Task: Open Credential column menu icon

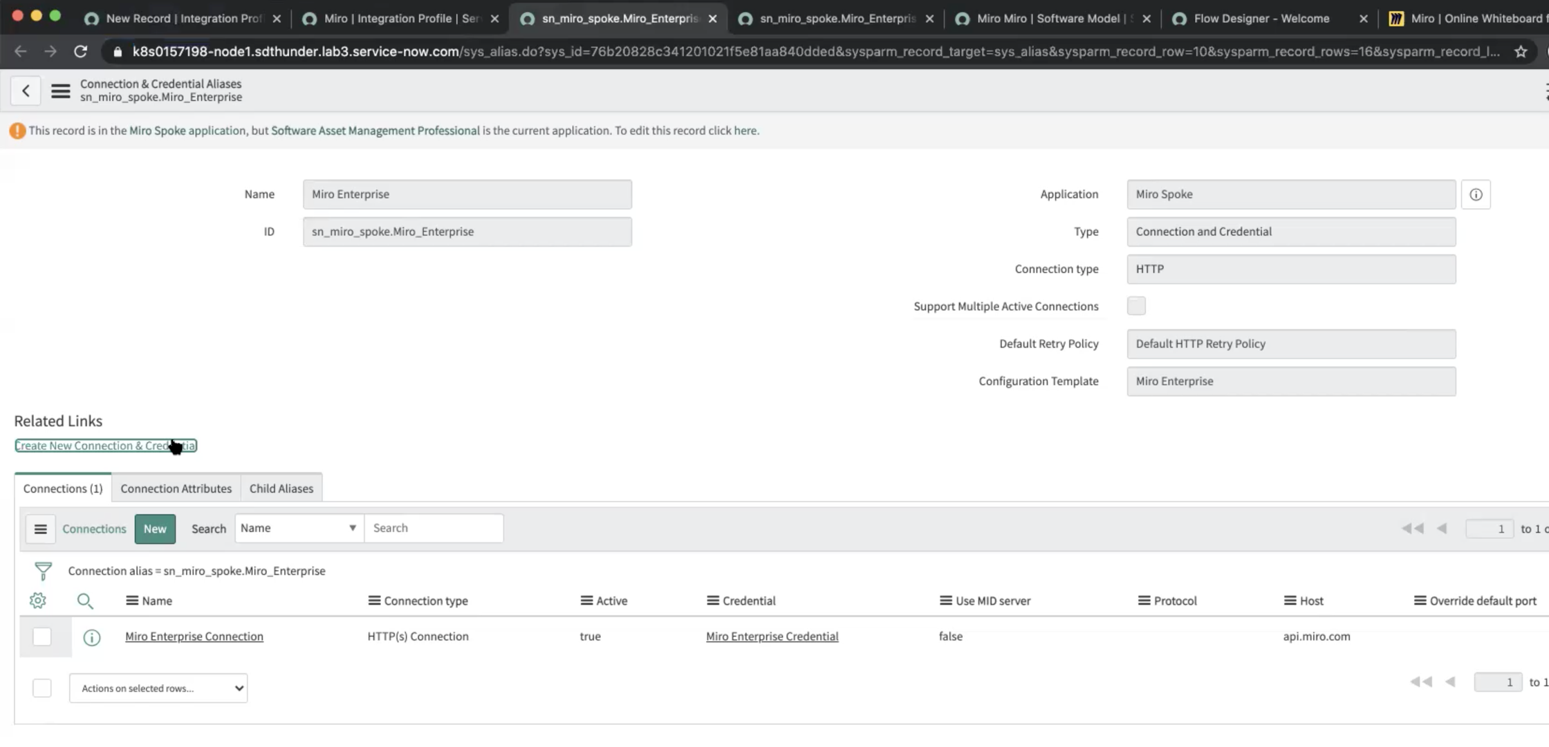Action: click(713, 601)
